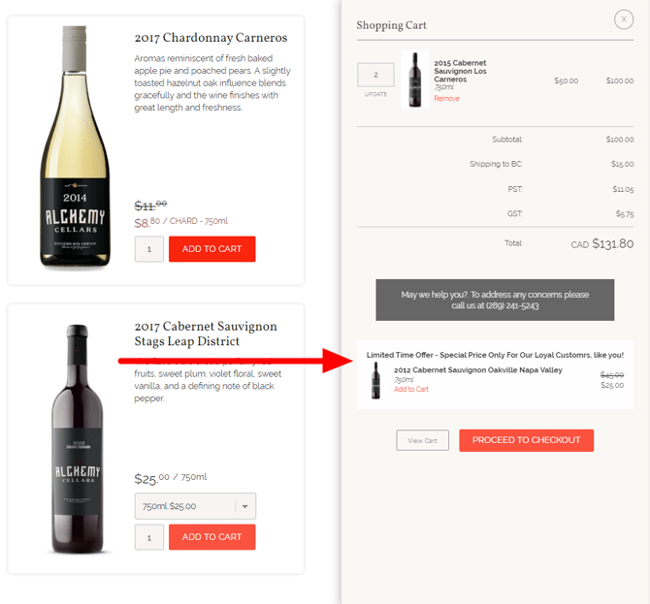The height and width of the screenshot is (604, 650).
Task: Click the cart quantity field showing 2
Action: pos(375,75)
